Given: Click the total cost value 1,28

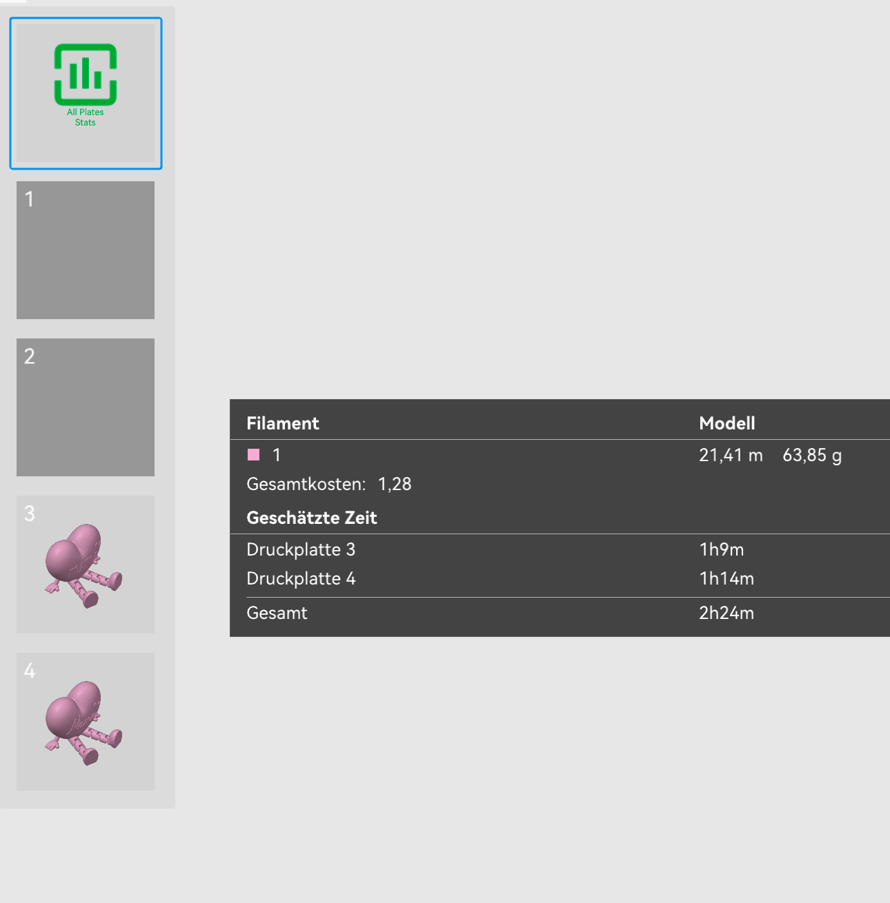Looking at the screenshot, I should point(395,484).
